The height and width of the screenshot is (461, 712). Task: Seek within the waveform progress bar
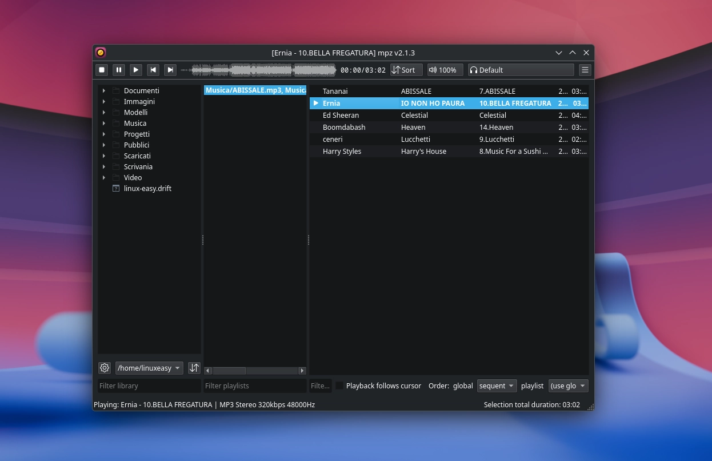[x=258, y=70]
